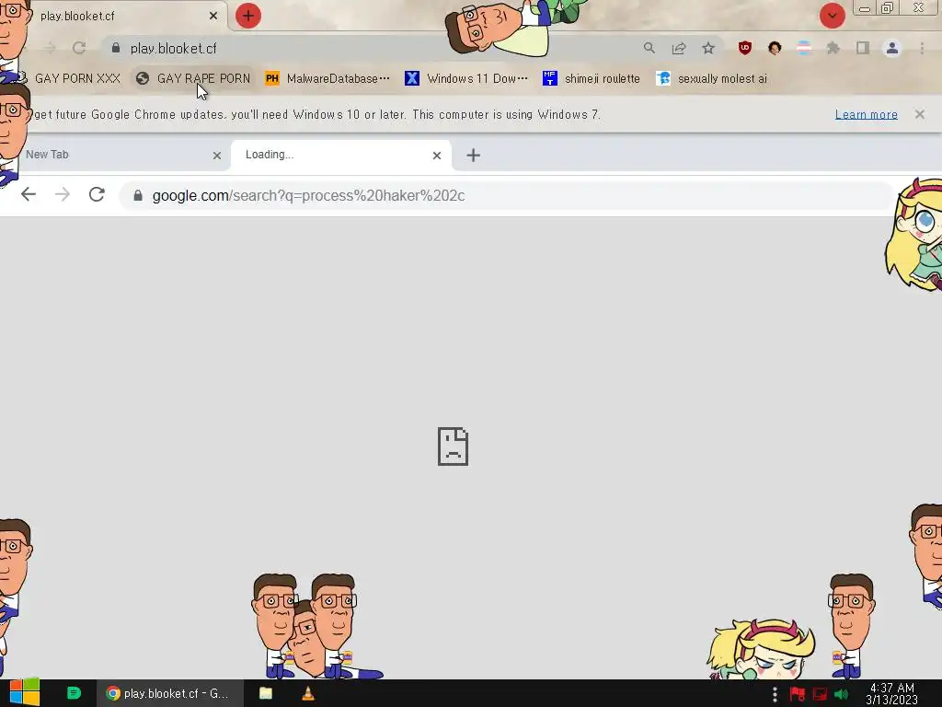Open a new tab with the red plus button
The width and height of the screenshot is (942, 707).
[248, 16]
